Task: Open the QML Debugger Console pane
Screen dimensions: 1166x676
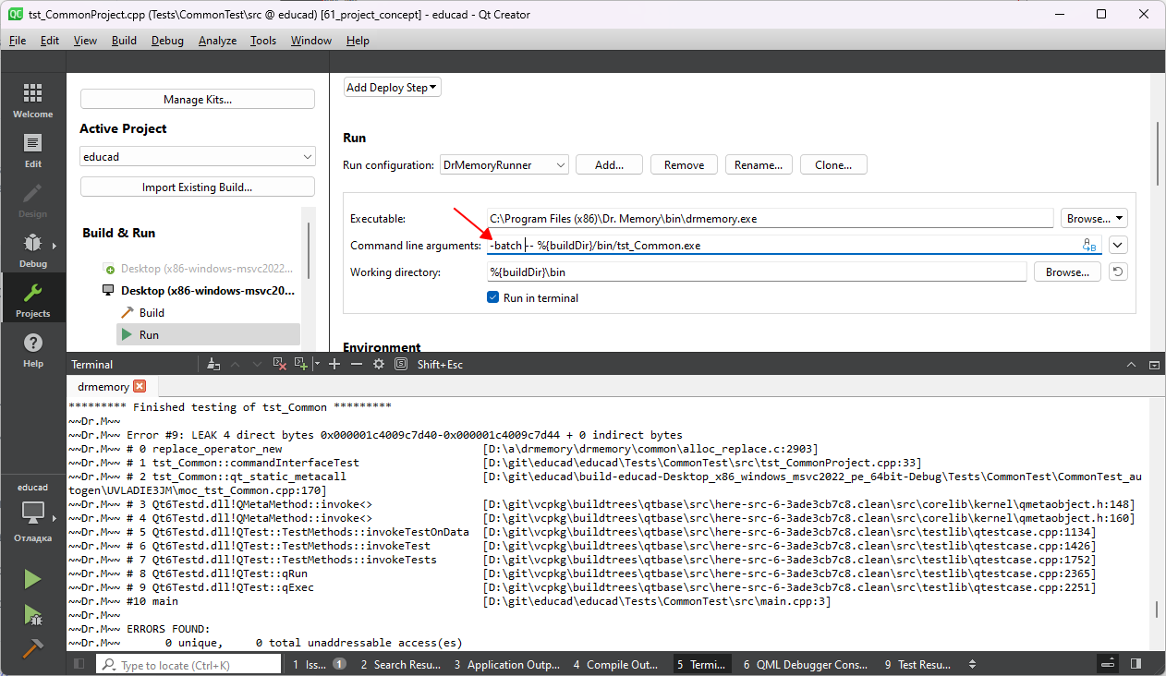Action: coord(806,664)
